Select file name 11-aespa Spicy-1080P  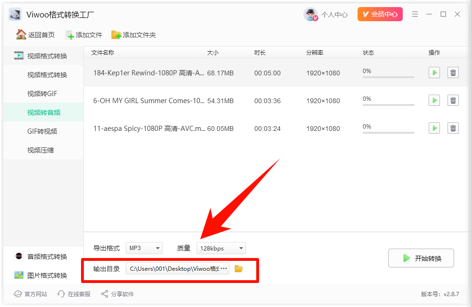click(149, 129)
